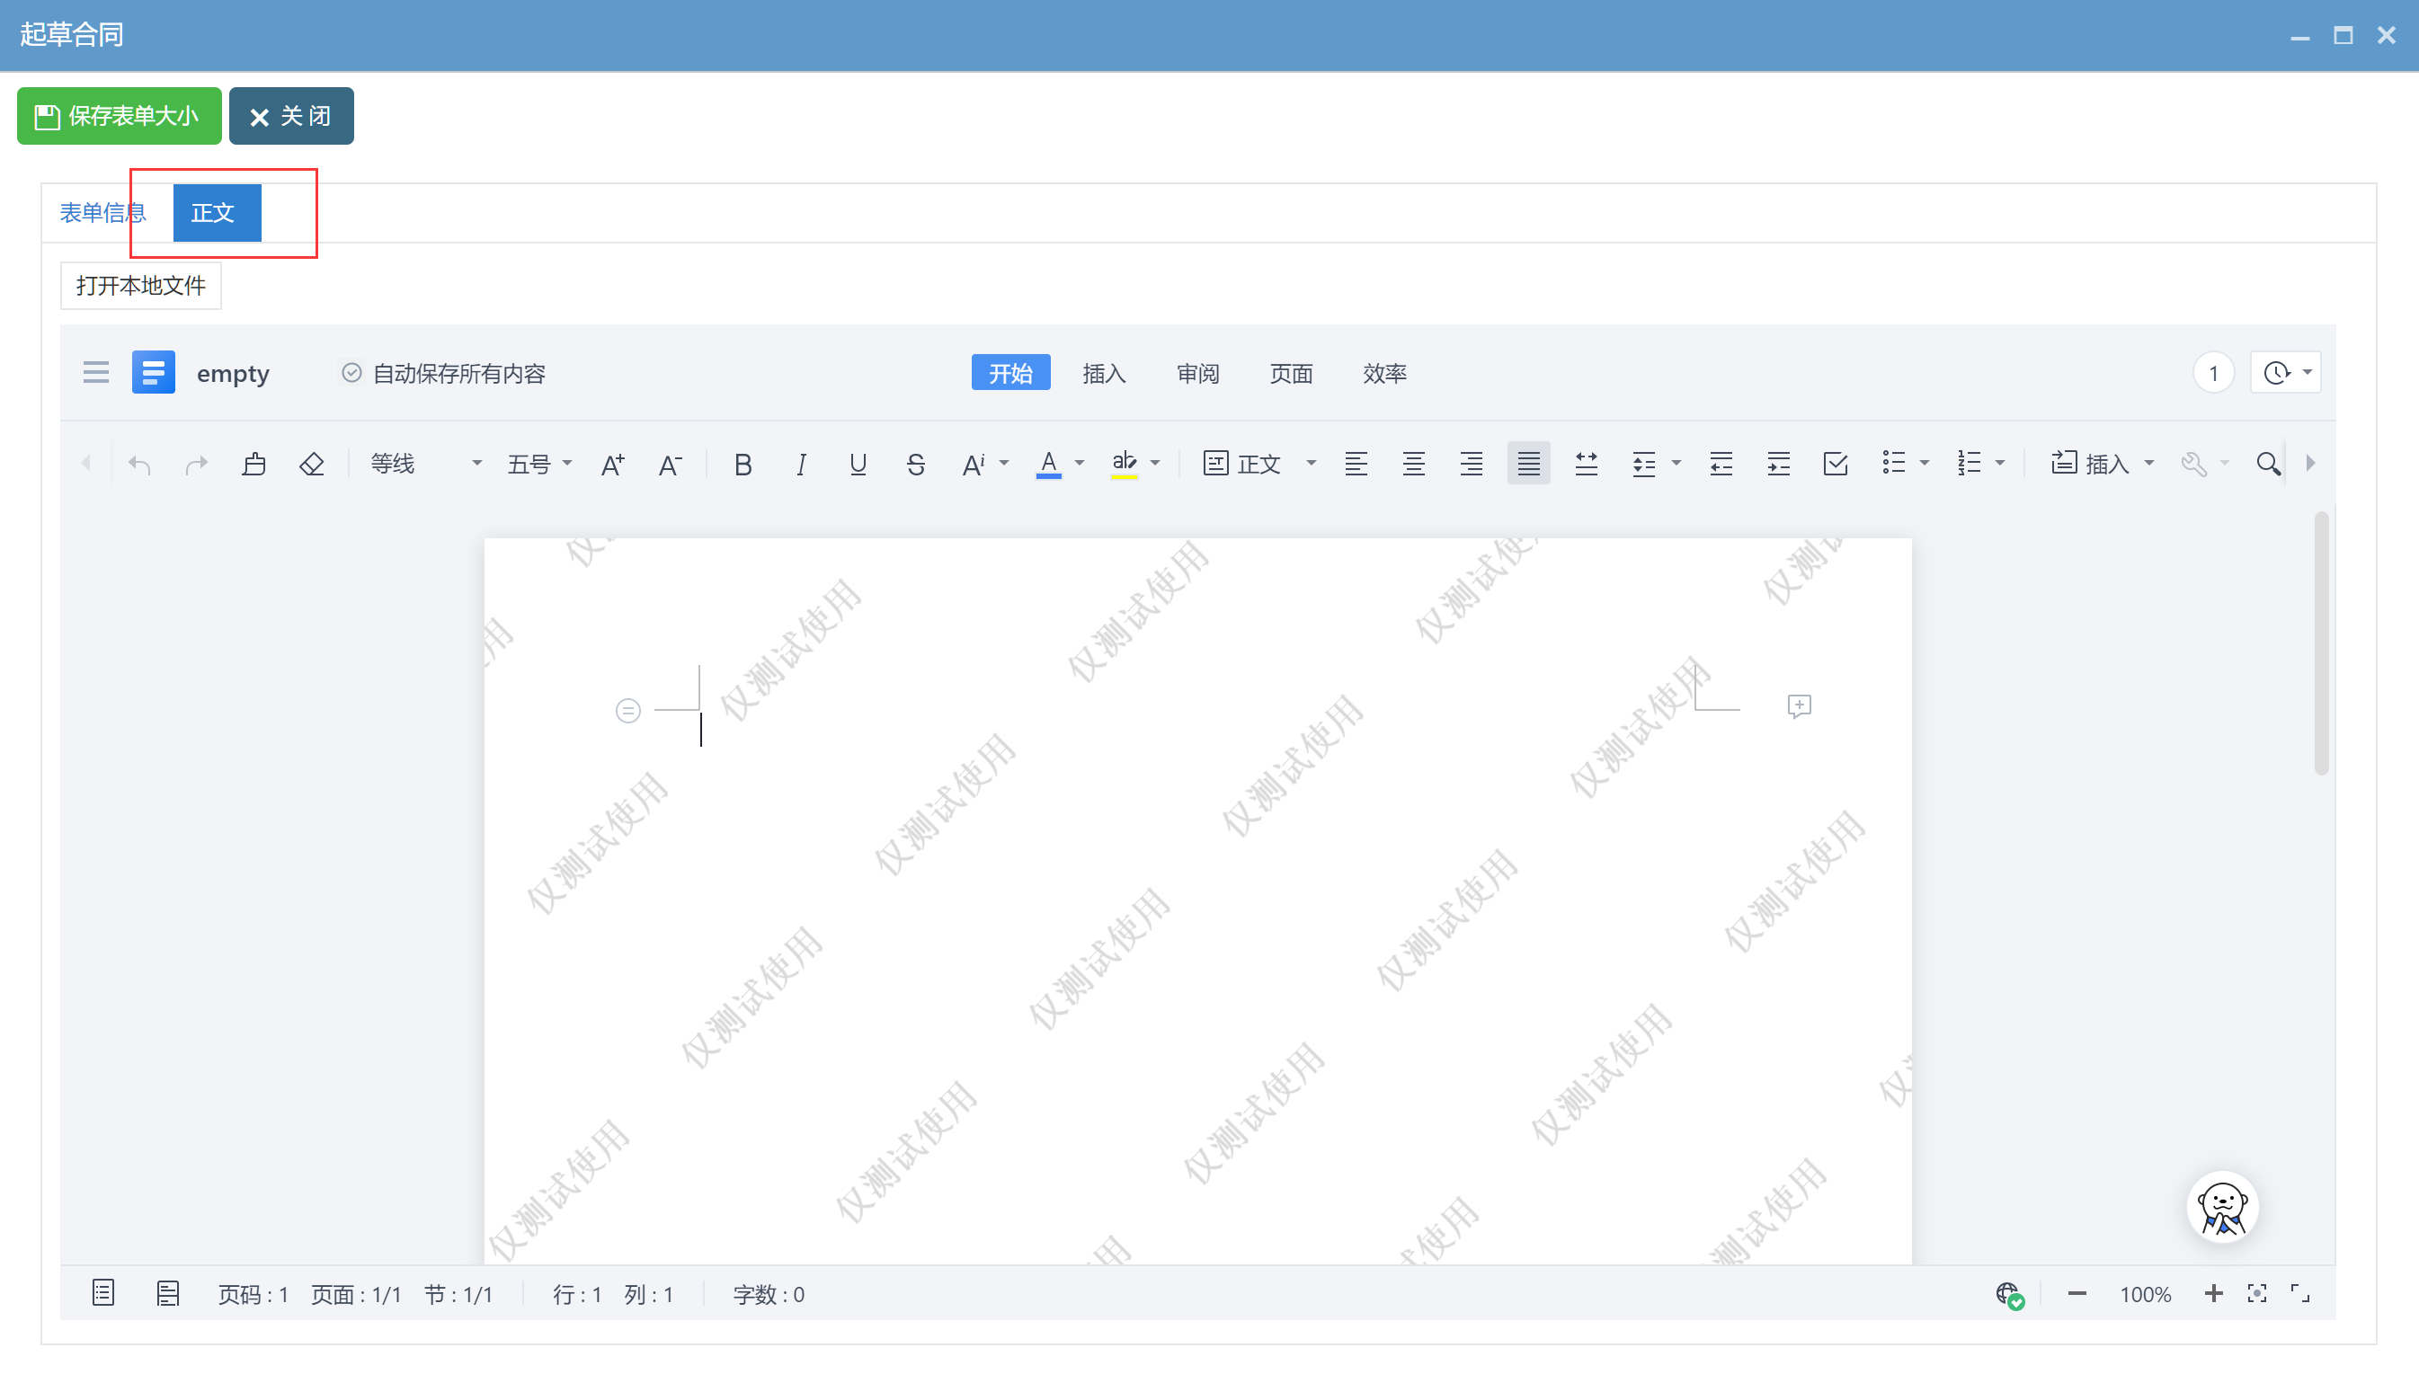
Task: Click the collaborator count badge 1
Action: click(2214, 372)
